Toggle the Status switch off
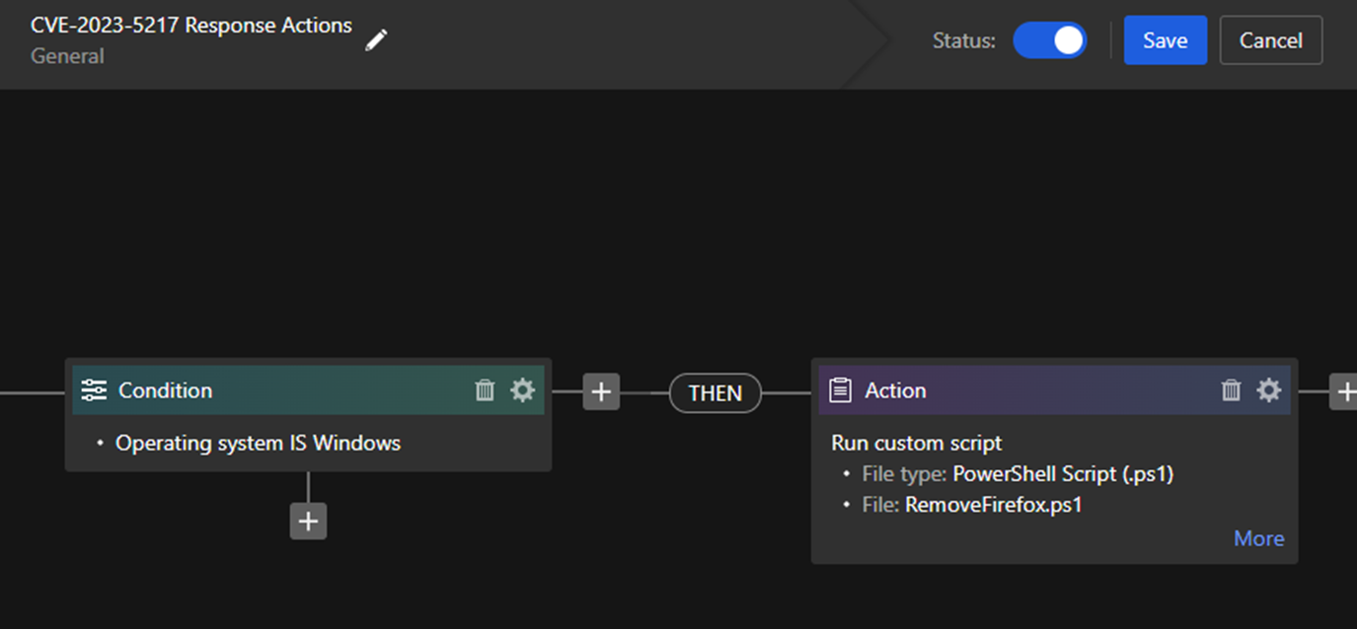This screenshot has width=1357, height=629. [x=1049, y=40]
